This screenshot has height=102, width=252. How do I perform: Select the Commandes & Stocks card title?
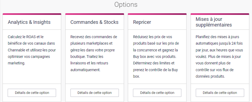[94, 22]
